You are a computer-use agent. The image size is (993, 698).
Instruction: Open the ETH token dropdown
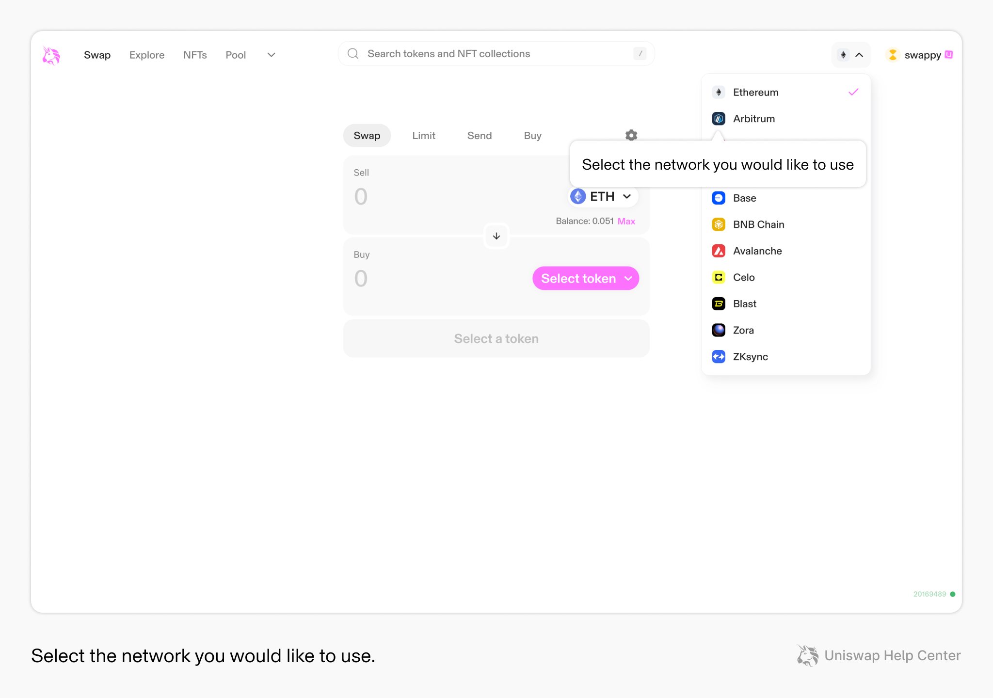click(x=602, y=196)
